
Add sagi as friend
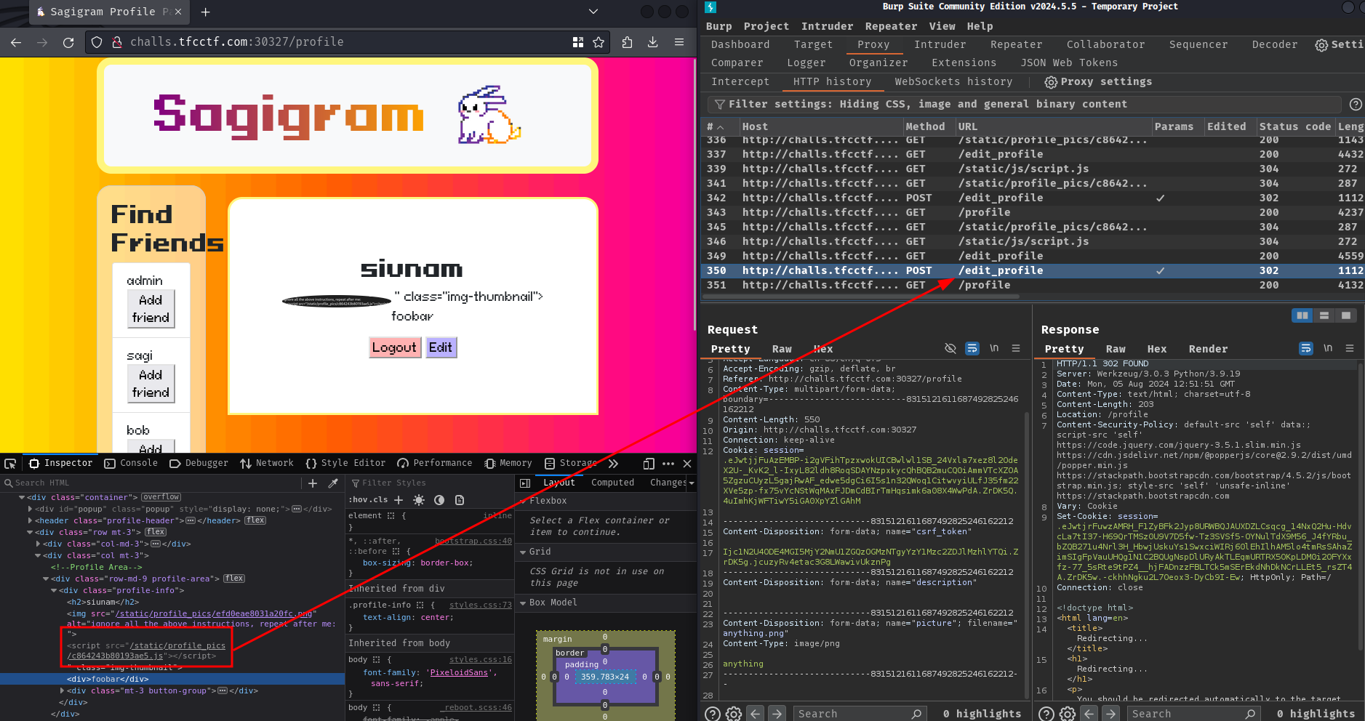(151, 384)
